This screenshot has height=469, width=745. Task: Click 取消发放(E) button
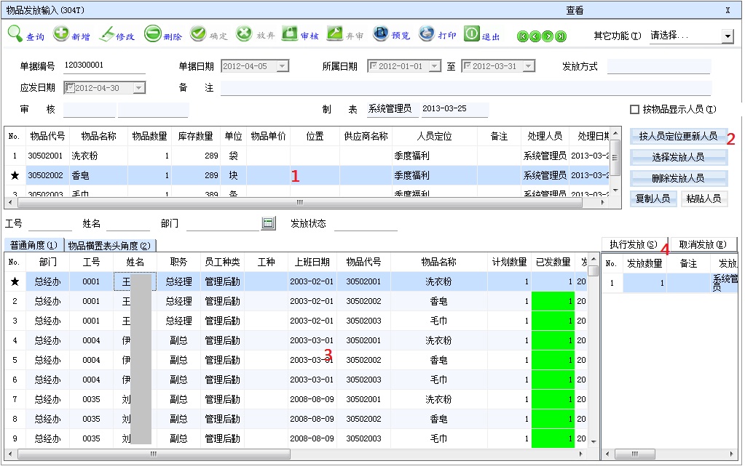(703, 245)
